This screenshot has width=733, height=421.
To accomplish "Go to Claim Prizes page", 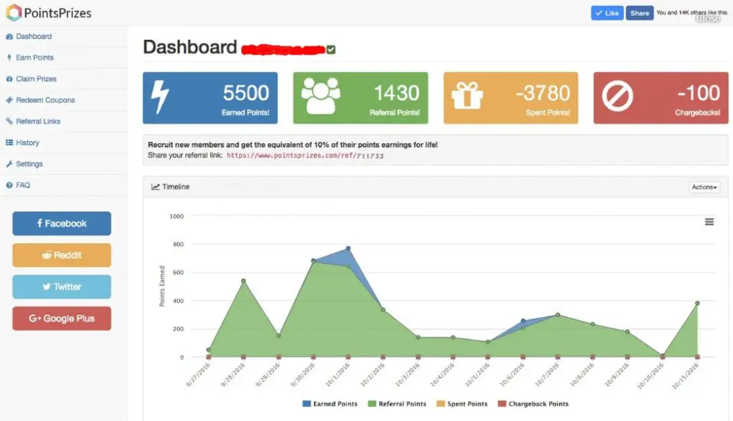I will click(36, 79).
